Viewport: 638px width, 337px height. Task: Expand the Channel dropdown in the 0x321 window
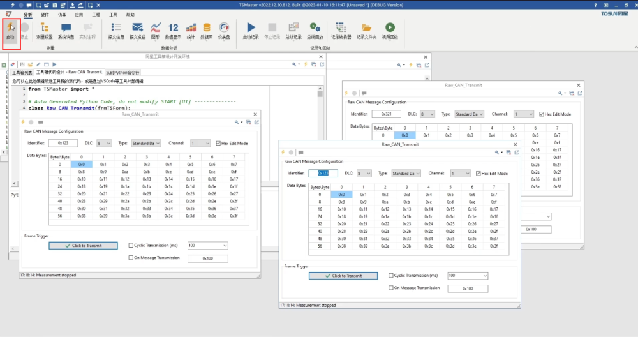pyautogui.click(x=523, y=114)
